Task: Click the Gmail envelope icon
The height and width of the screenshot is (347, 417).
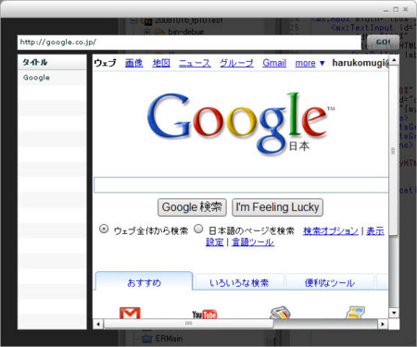Action: (130, 313)
